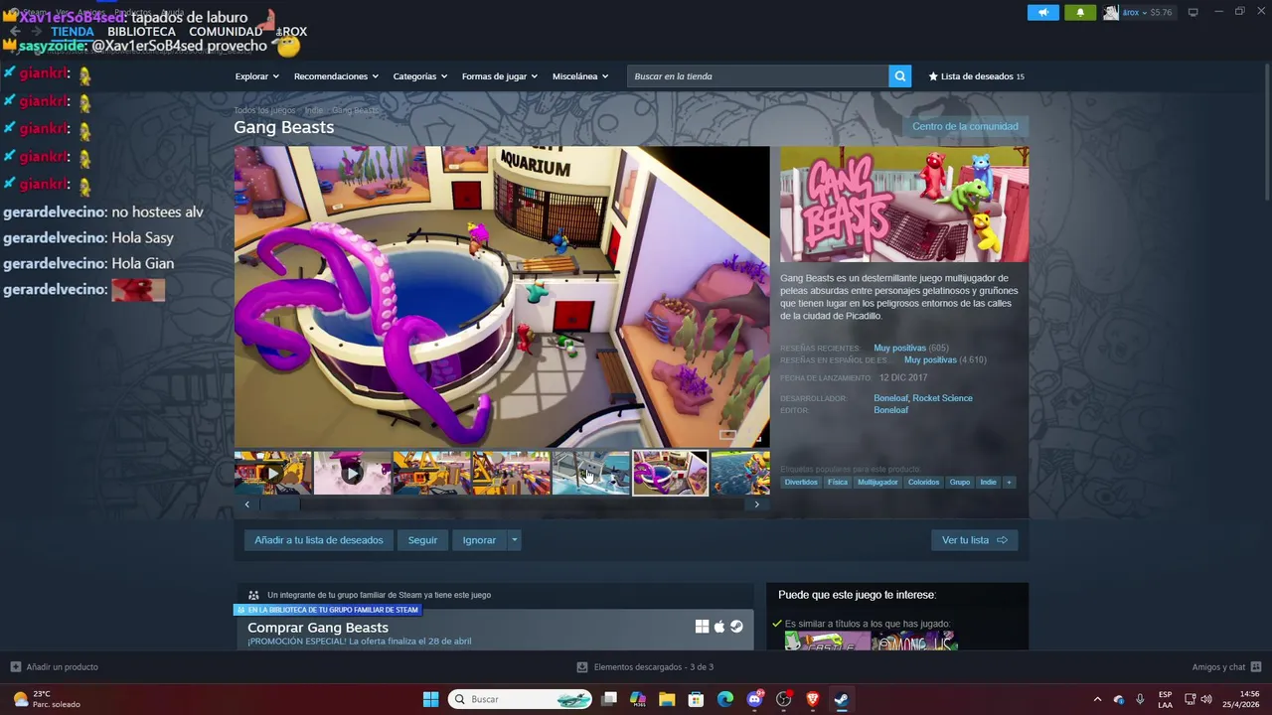Click the SteamOS platform icon
1272x715 pixels.
(x=736, y=627)
